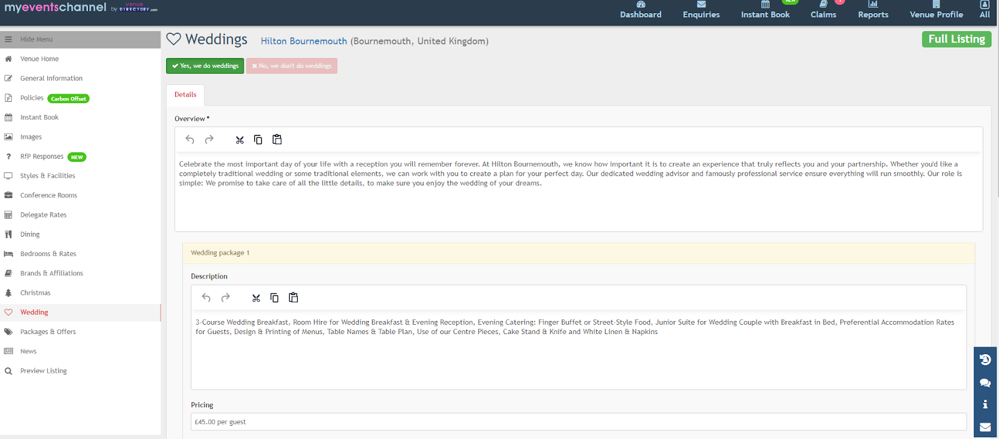Viewport: 999px width, 439px height.
Task: Switch to the Details tab
Action: coord(185,95)
